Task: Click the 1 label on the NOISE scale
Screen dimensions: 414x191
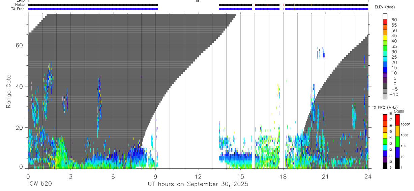Action: pyautogui.click(x=402, y=167)
